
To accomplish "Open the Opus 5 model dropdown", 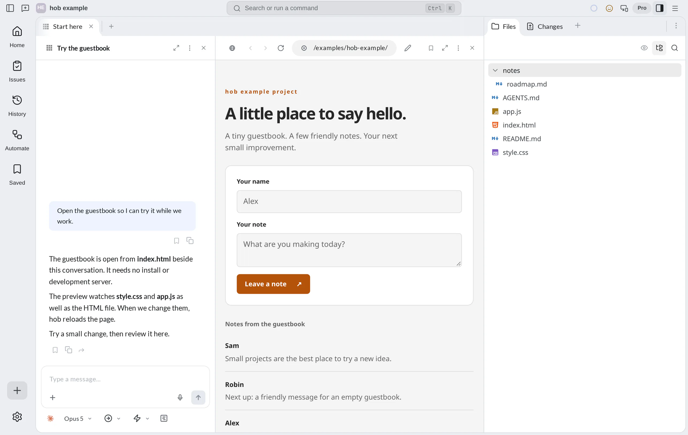I will coord(78,418).
